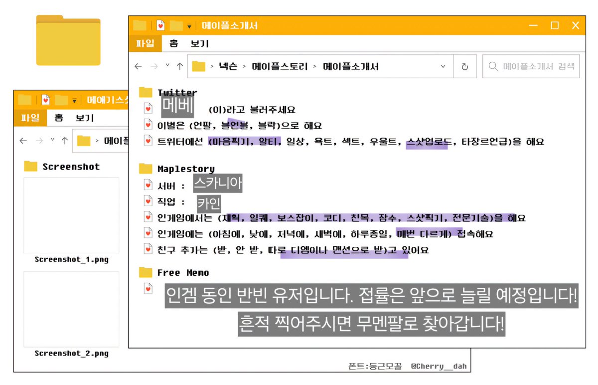The width and height of the screenshot is (598, 385).
Task: Click inside the 메이플소개서 search box
Action: pyautogui.click(x=531, y=66)
